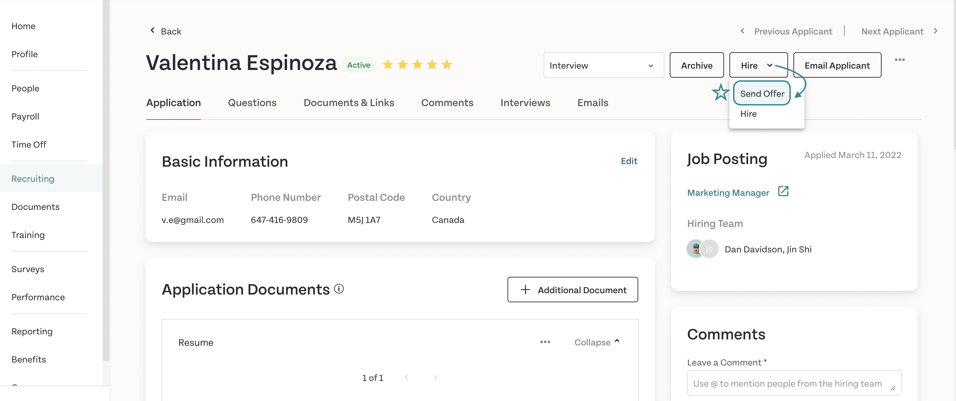The width and height of the screenshot is (956, 401).
Task: Click Dan Davidson's avatar in Hiring Team
Action: pos(695,249)
